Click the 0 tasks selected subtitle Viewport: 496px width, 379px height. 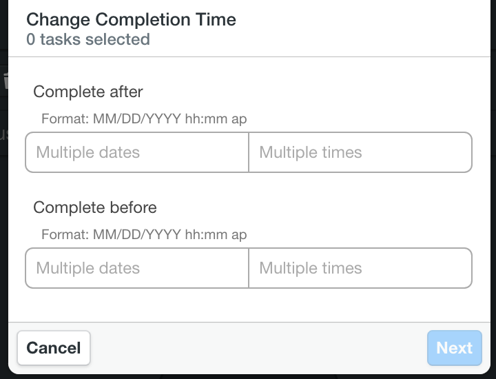click(x=88, y=39)
